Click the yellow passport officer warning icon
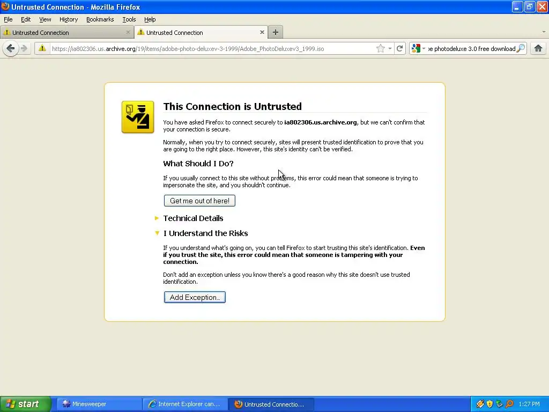The image size is (549, 412). pos(138,117)
